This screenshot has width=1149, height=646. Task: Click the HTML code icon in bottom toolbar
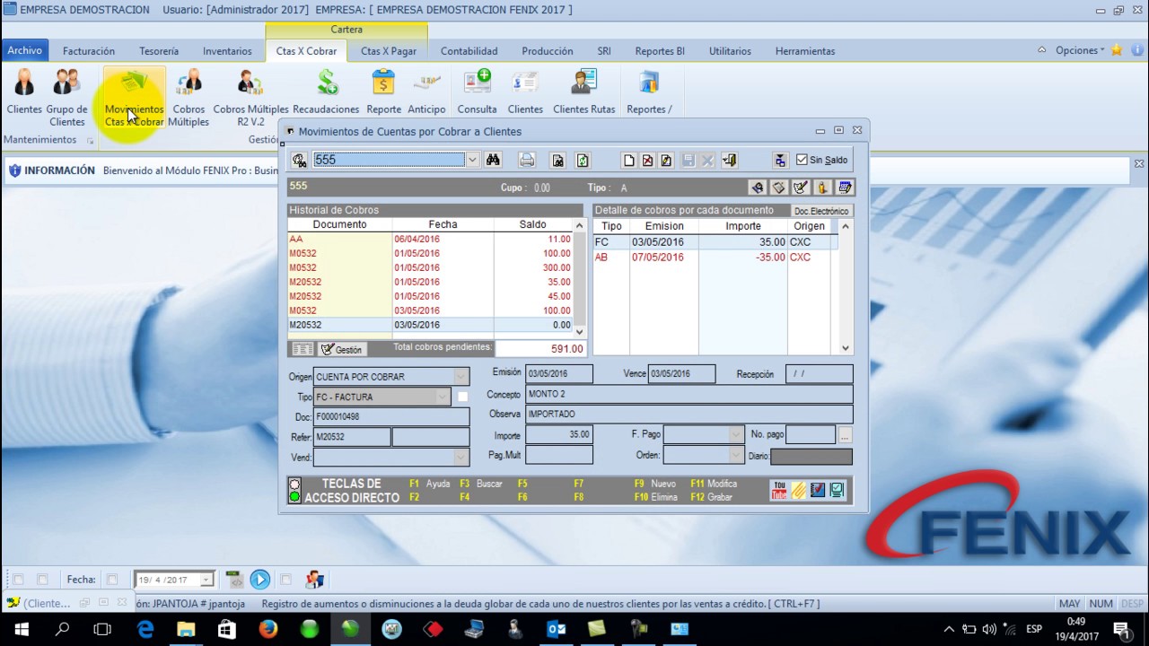[234, 580]
